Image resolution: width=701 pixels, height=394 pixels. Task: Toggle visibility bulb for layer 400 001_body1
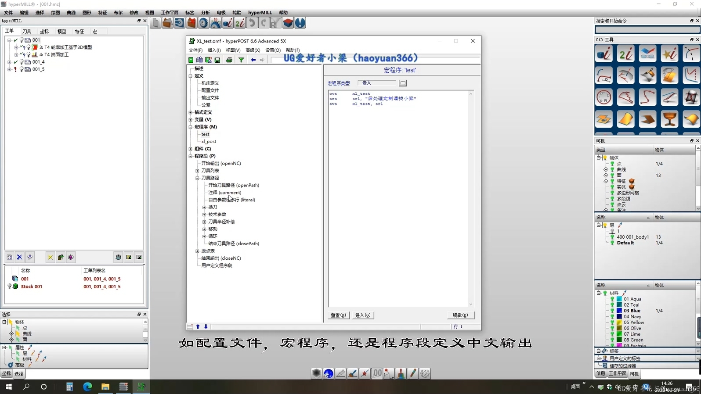[613, 237]
